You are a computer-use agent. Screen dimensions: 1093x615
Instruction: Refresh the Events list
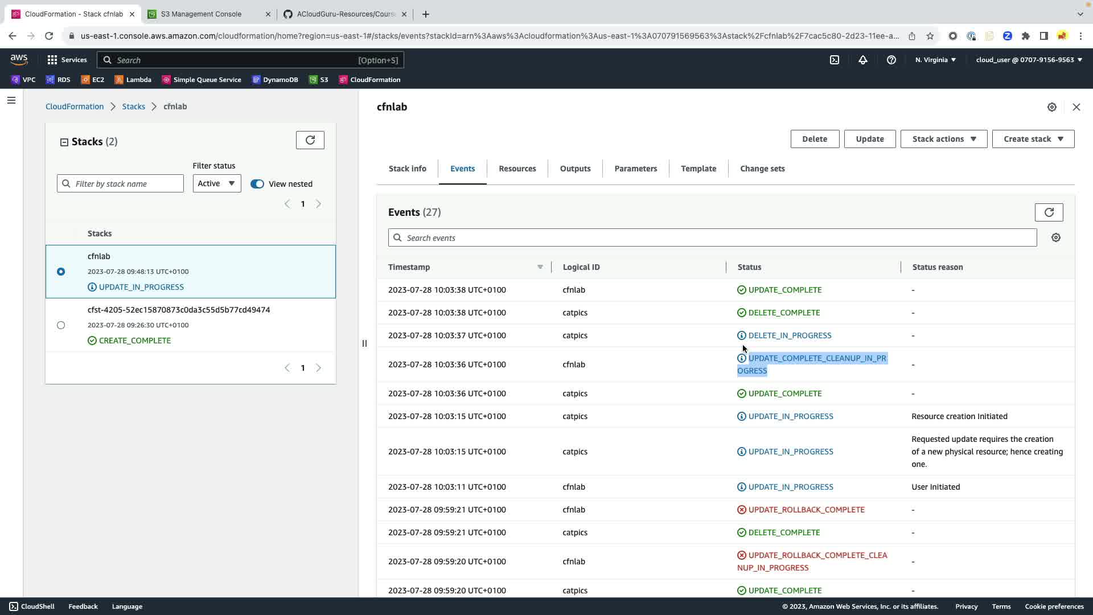click(x=1049, y=212)
